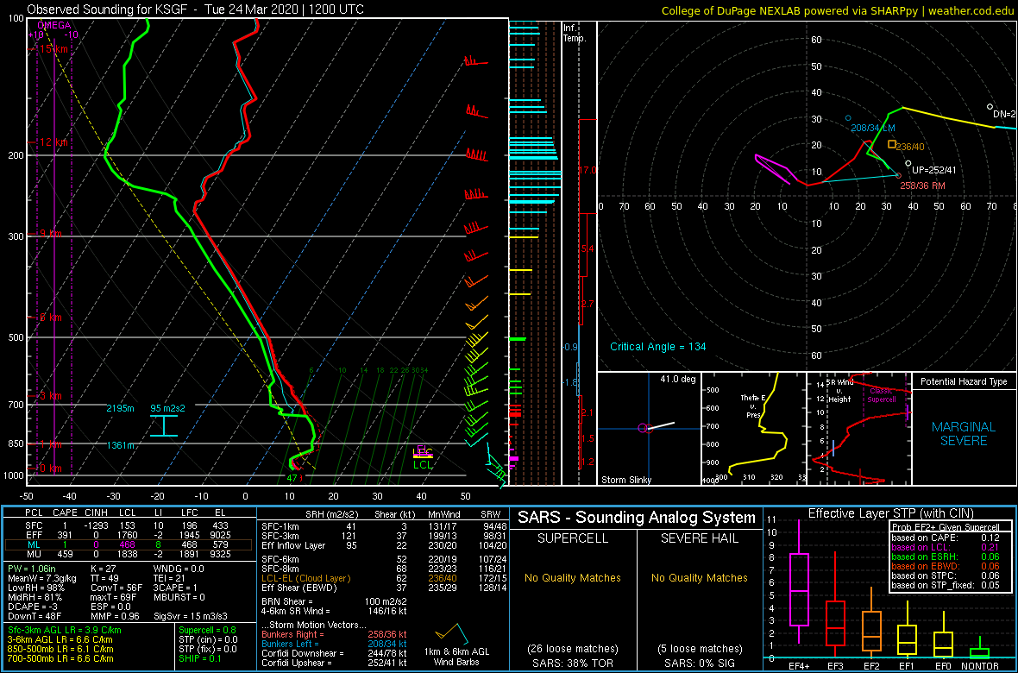
Task: Click the 9 km height marker label
Action: [x=49, y=233]
